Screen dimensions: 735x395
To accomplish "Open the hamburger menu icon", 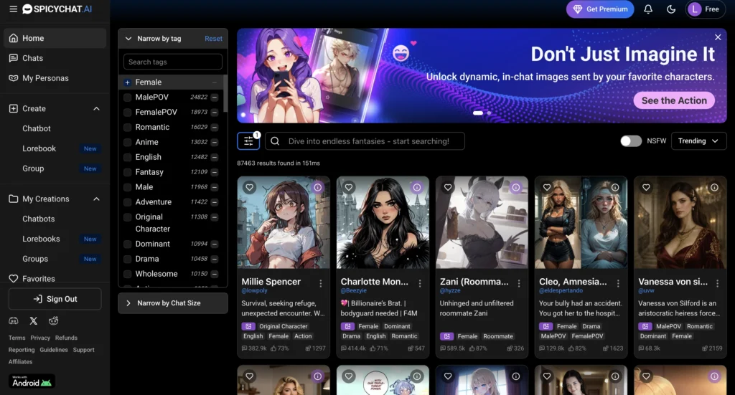I will tap(13, 9).
